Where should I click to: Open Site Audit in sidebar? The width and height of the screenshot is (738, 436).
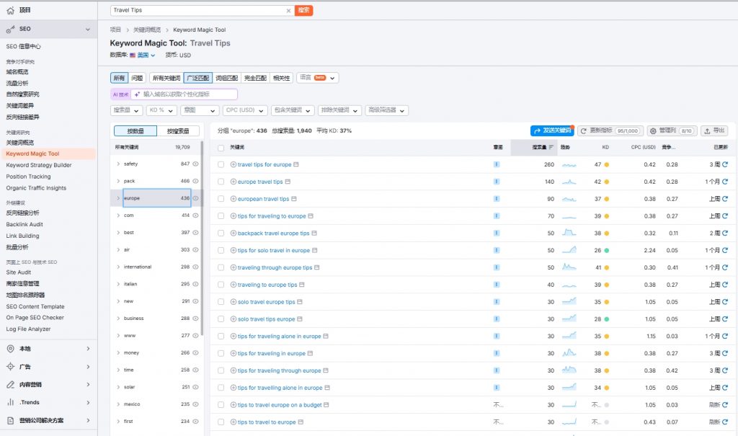[18, 272]
